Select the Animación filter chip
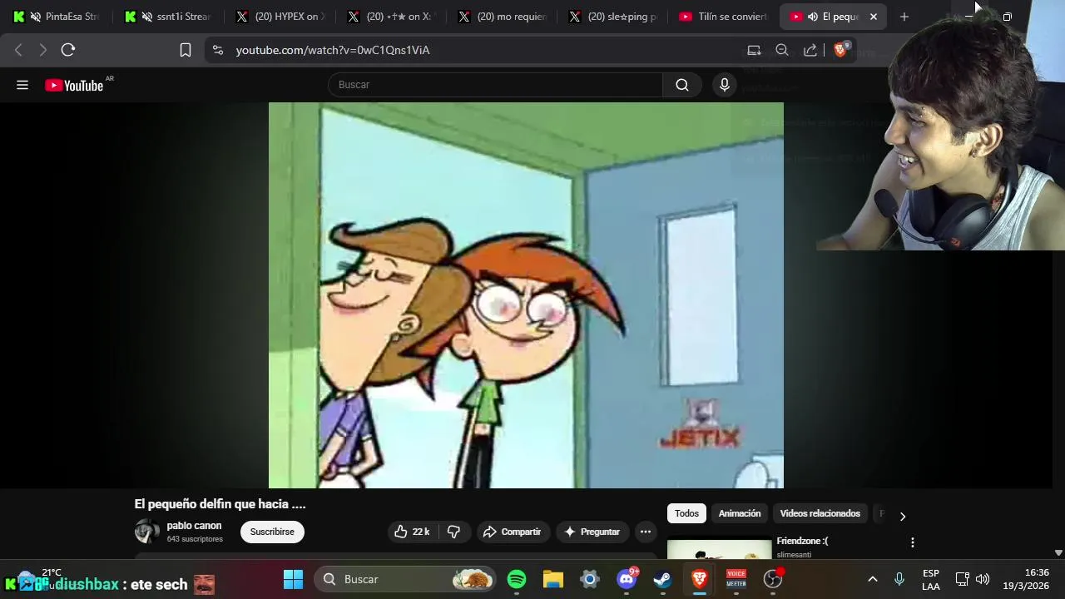This screenshot has height=599, width=1065. [740, 513]
